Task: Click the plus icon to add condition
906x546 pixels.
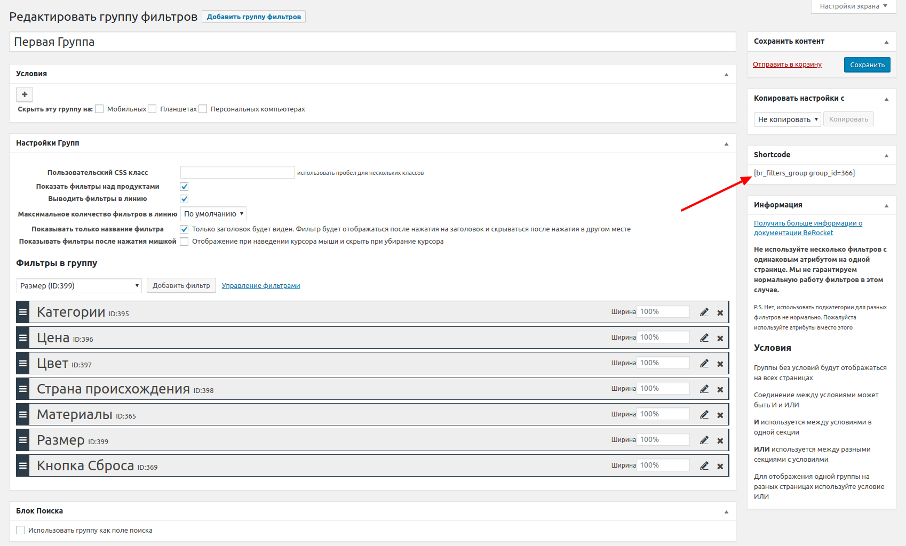Action: click(x=25, y=94)
